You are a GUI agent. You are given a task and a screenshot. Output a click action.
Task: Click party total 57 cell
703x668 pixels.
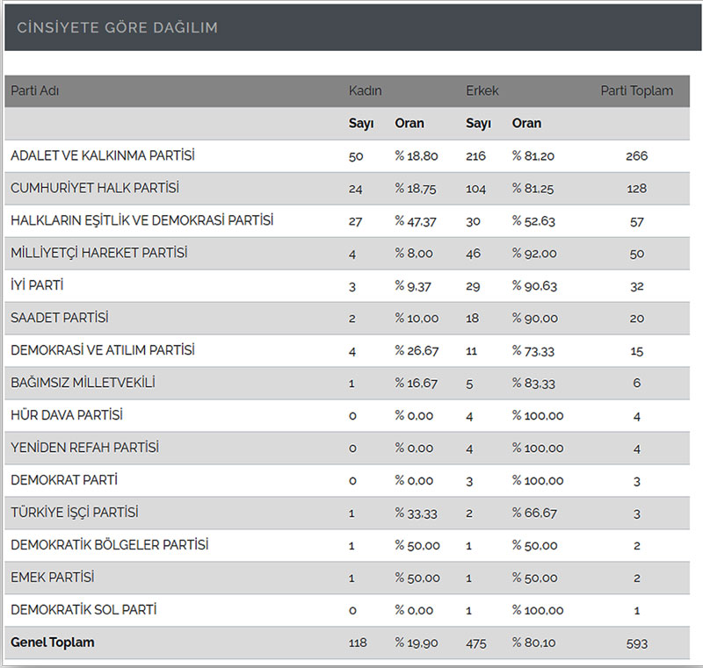click(636, 222)
